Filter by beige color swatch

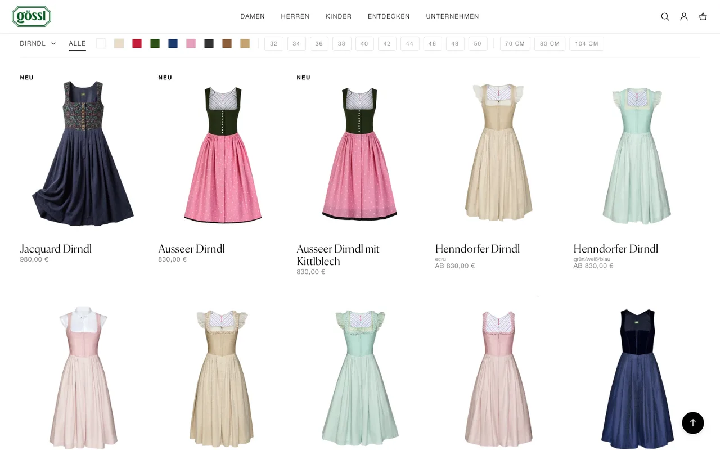pos(119,43)
